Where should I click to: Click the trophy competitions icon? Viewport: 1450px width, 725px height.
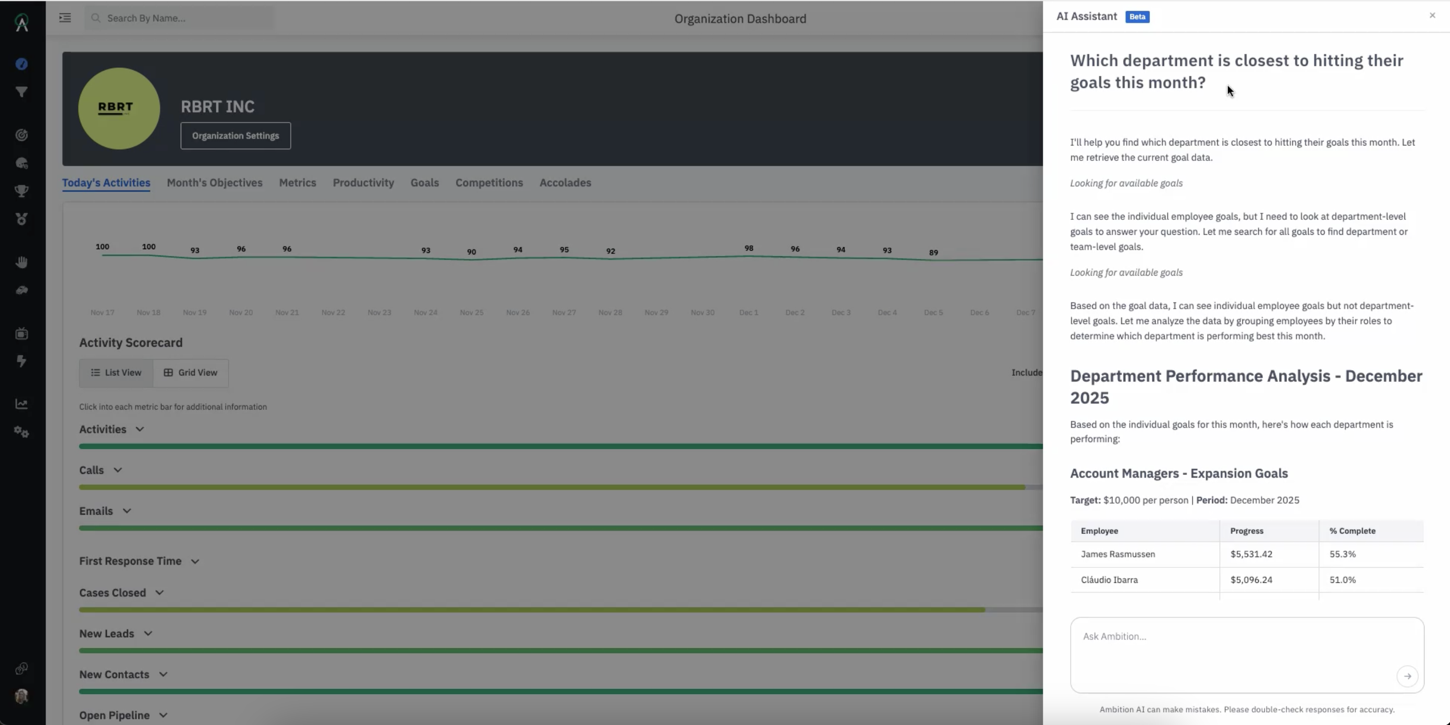pos(21,191)
